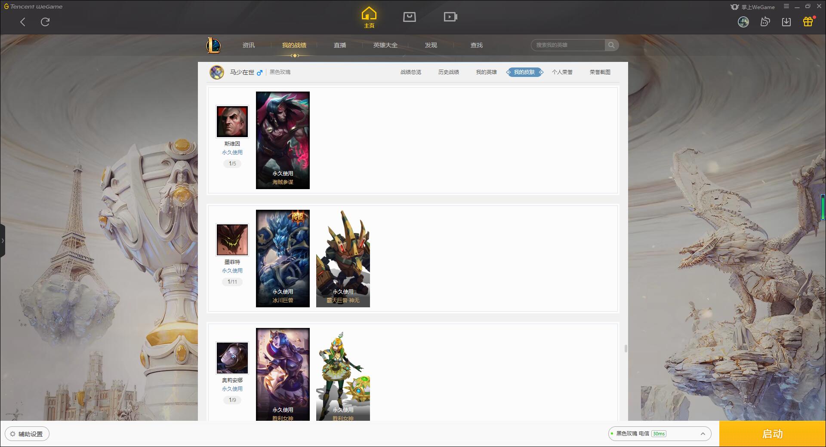Click the 黑色玫瑰 server label in profile

280,72
